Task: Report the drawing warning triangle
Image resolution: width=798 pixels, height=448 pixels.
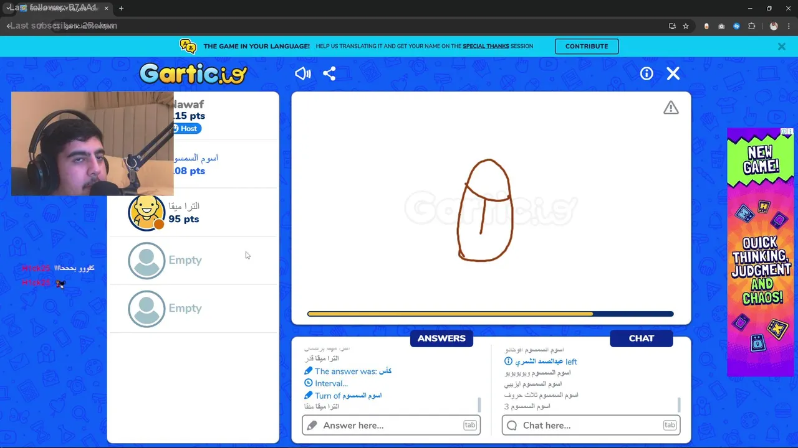Action: [671, 108]
